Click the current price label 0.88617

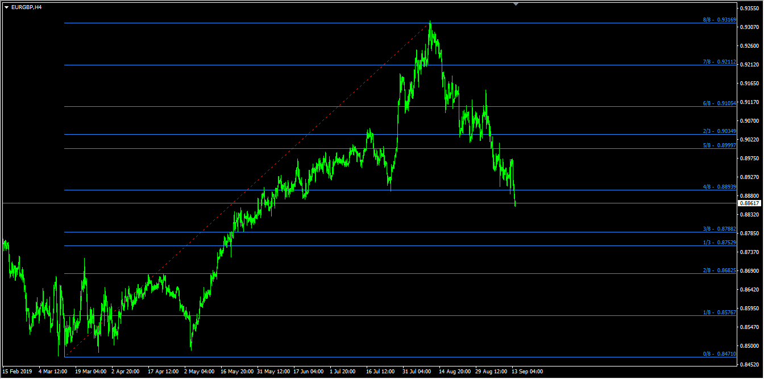point(750,203)
